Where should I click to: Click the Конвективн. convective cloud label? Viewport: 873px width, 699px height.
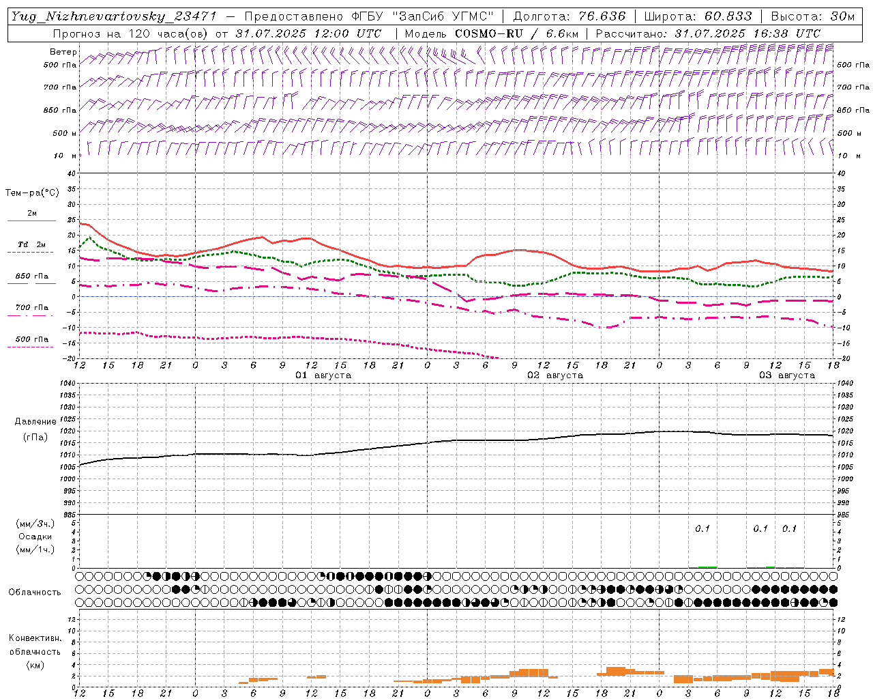tap(35, 638)
